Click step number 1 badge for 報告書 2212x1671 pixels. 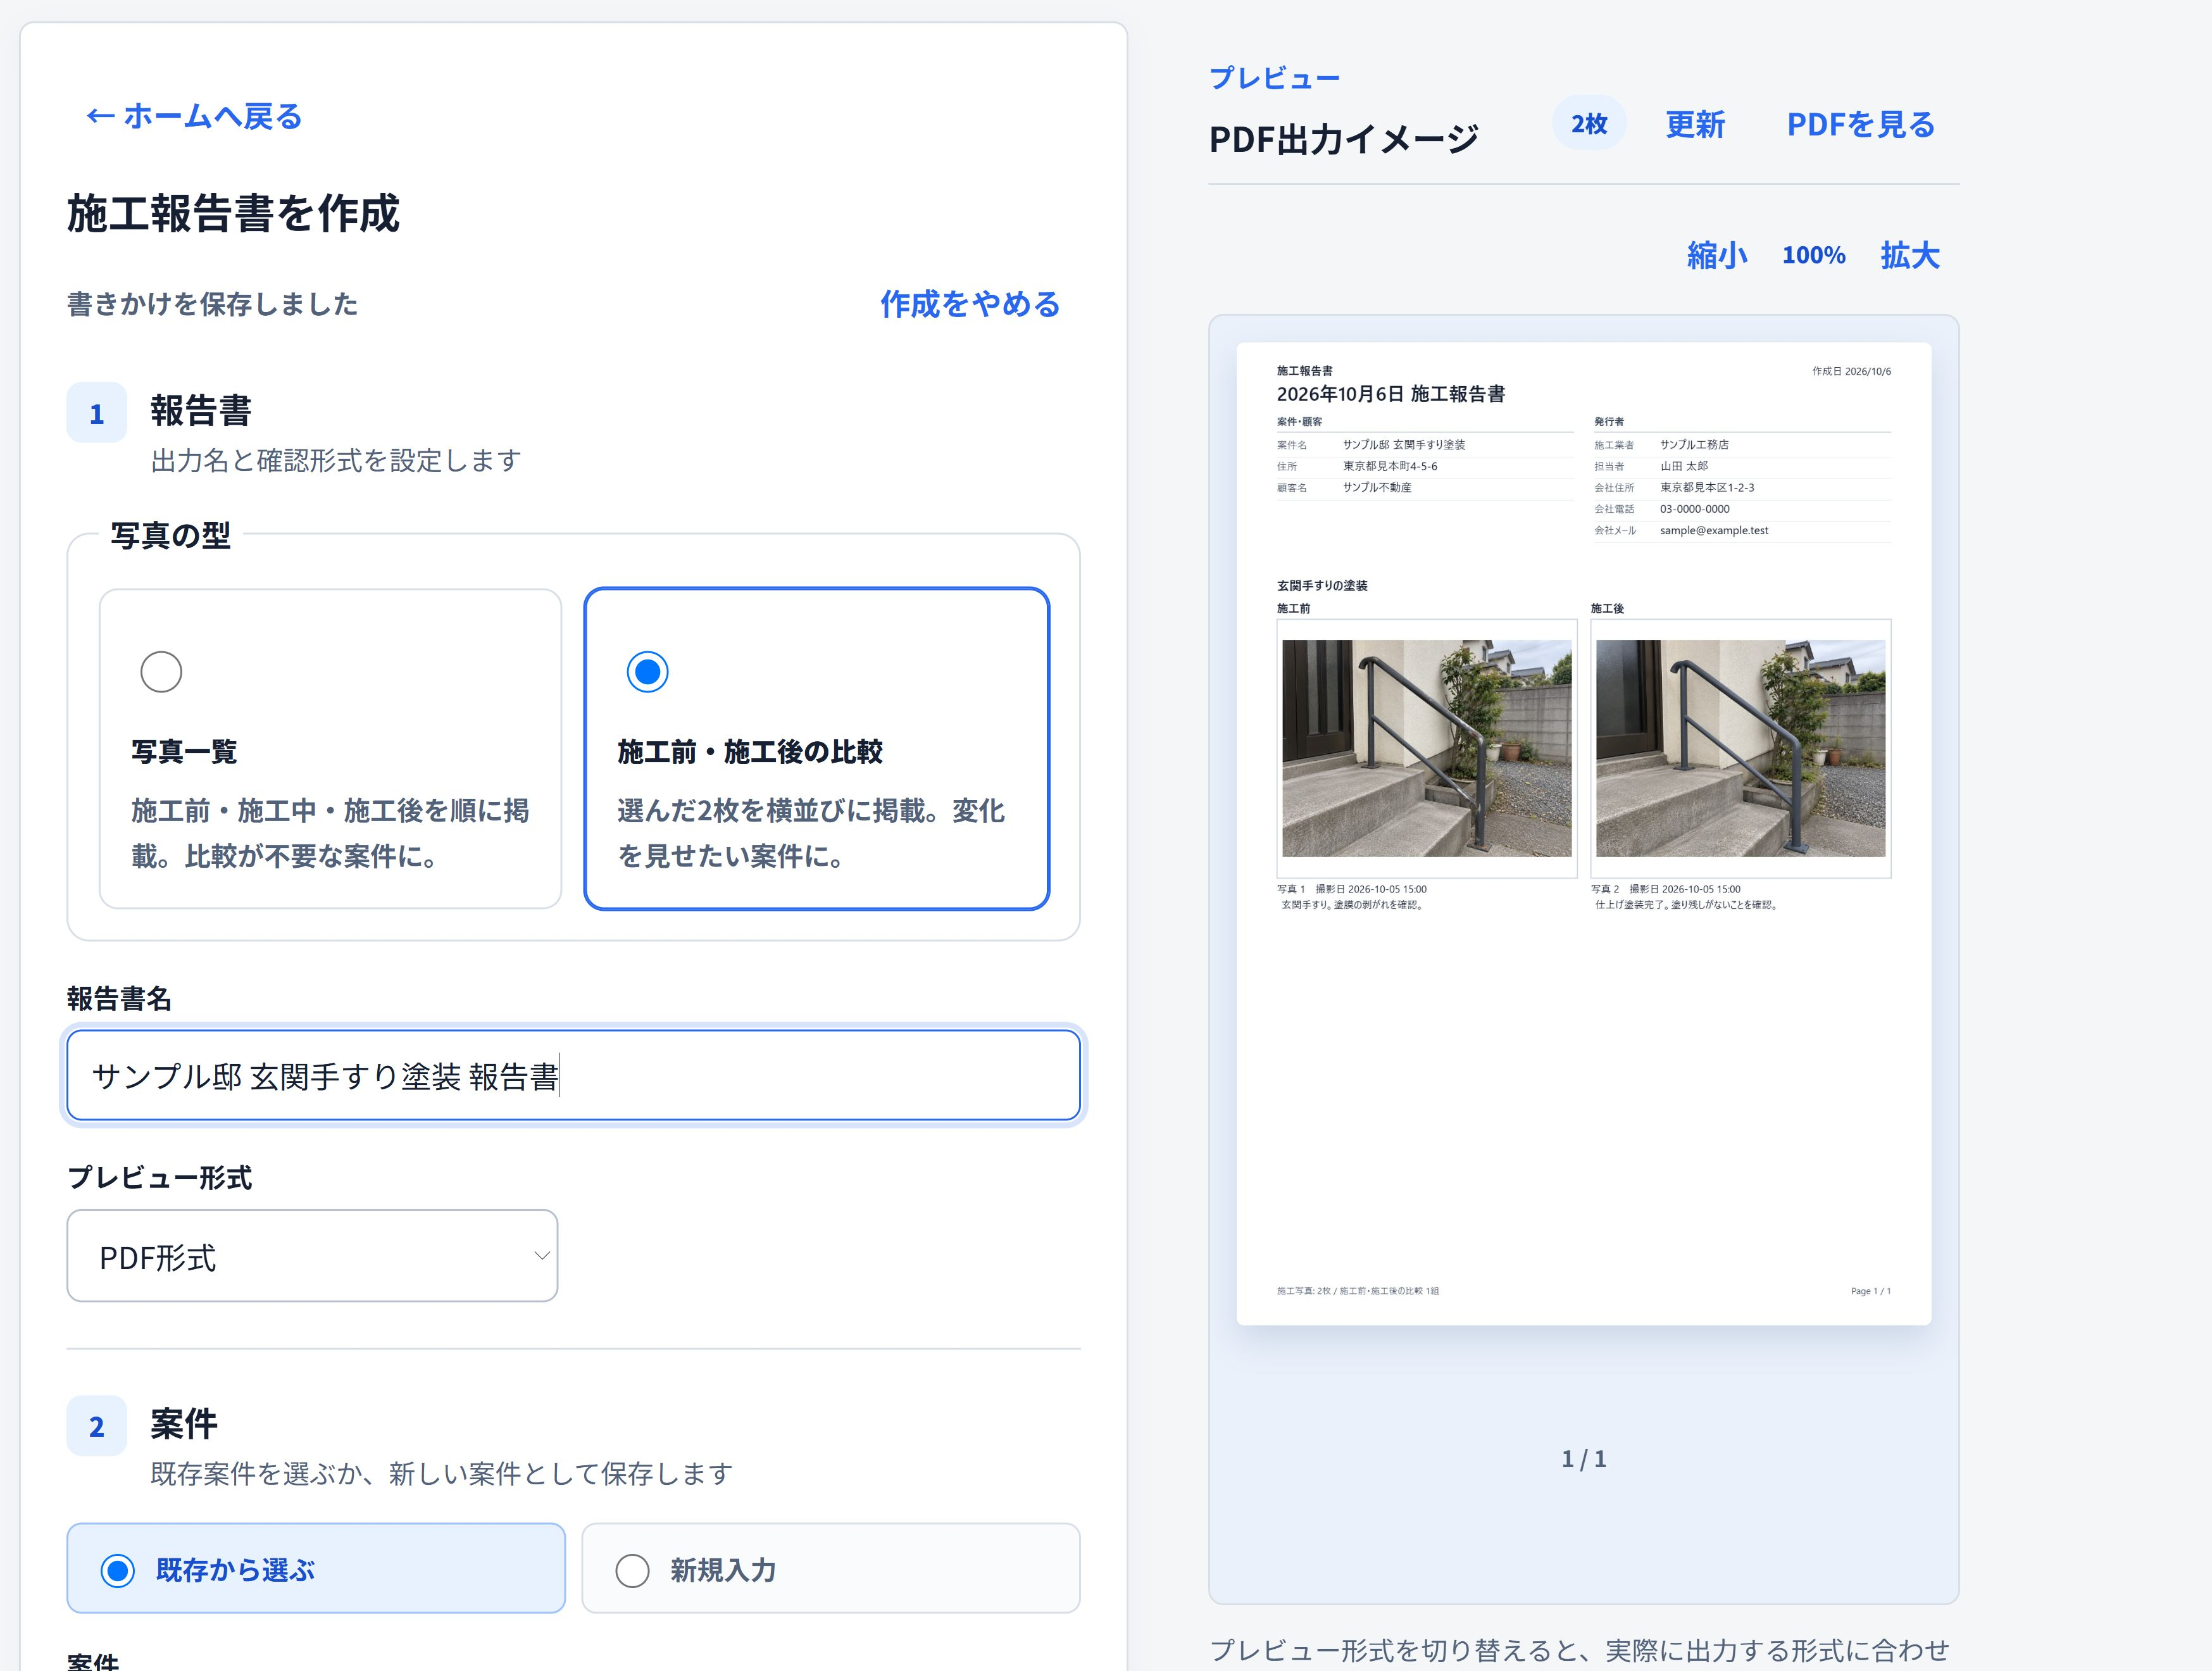click(x=97, y=413)
